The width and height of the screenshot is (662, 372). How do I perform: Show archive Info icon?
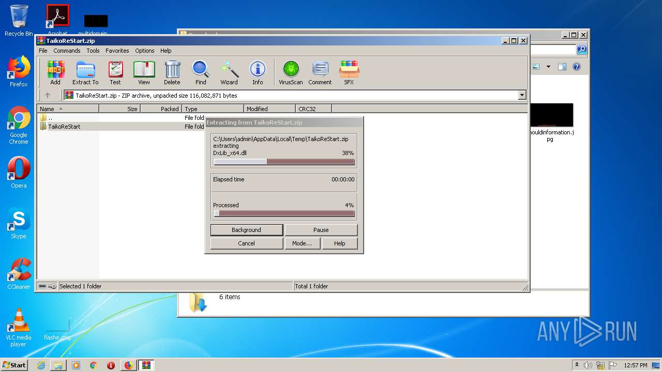[258, 72]
